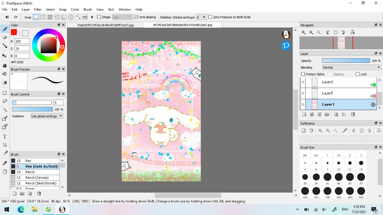Rotate the canvas left in the Navigator
This screenshot has height=215, width=383.
click(328, 32)
